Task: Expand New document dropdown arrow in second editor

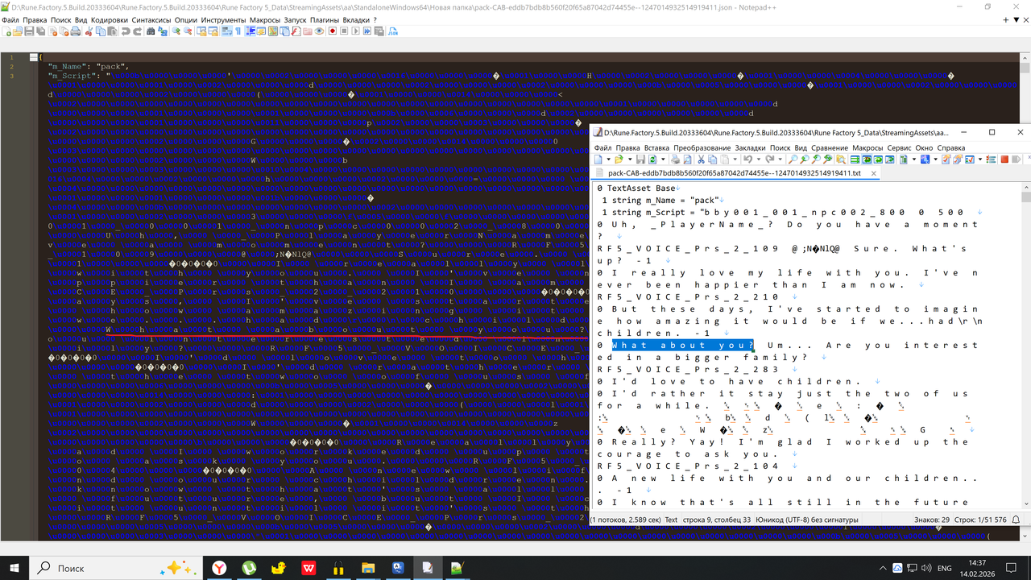Action: [x=608, y=159]
